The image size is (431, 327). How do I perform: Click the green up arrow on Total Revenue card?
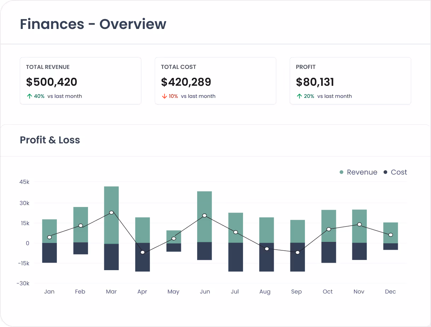click(29, 96)
